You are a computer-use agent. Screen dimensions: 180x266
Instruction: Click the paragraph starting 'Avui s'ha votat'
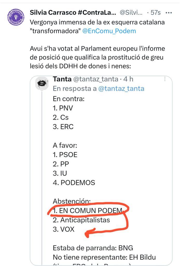(97, 57)
